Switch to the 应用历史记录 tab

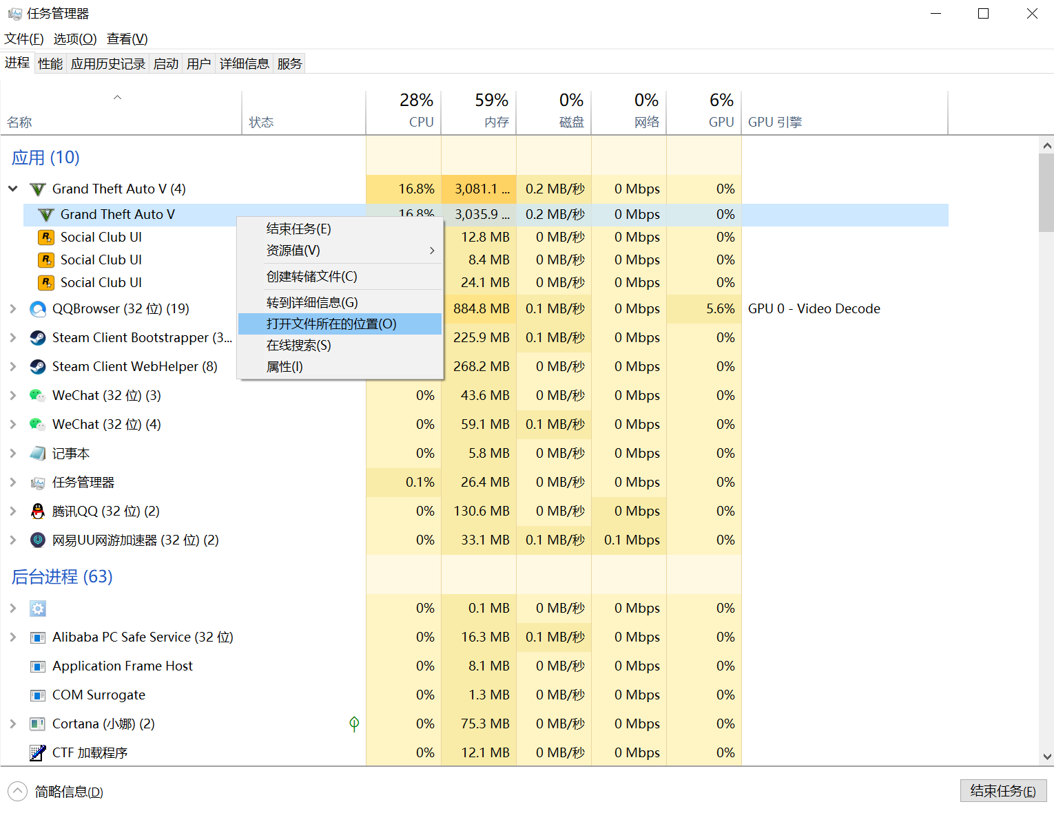108,64
